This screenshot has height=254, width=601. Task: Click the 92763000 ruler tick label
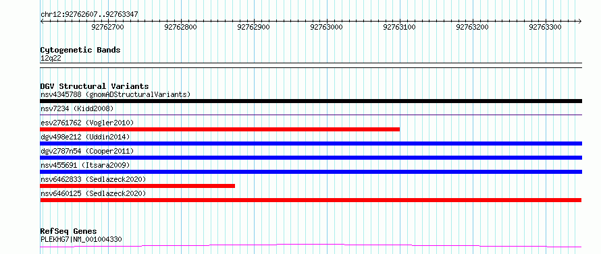pyautogui.click(x=327, y=27)
